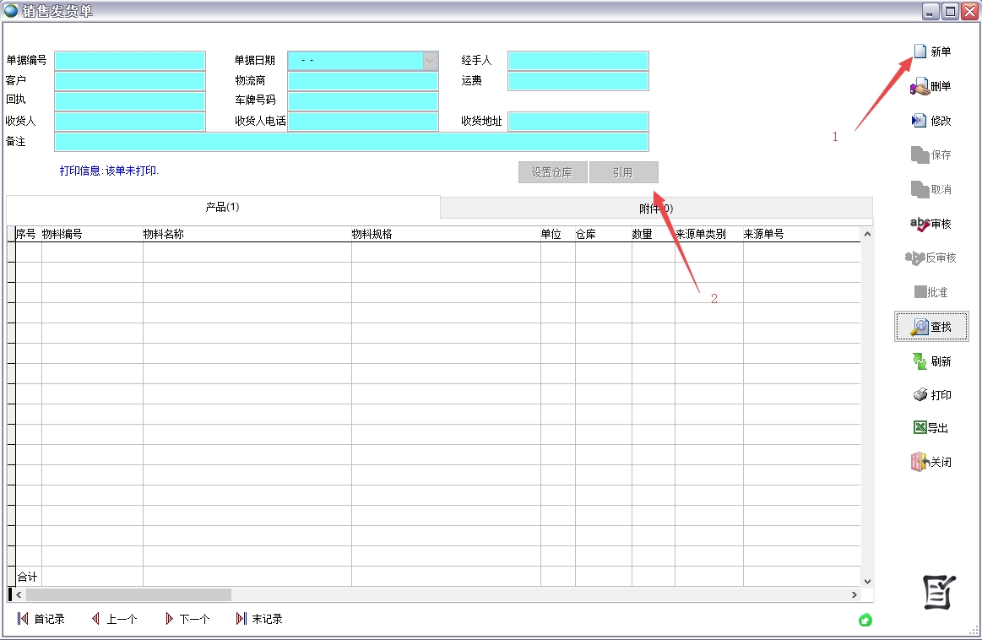Jump to 末记录 (last record)

[x=259, y=619]
